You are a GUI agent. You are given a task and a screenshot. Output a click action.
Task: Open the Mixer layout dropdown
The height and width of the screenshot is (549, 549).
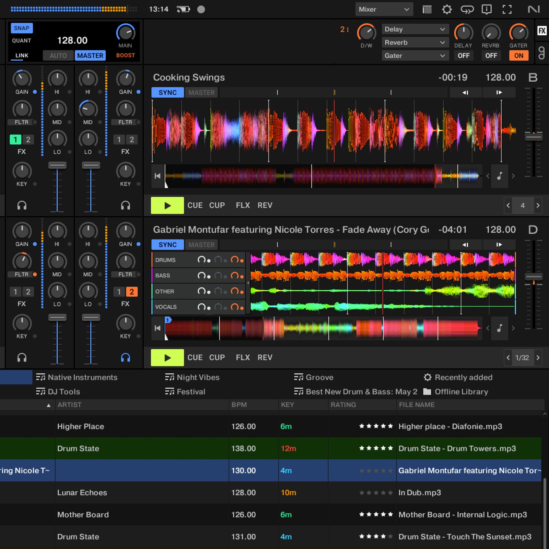[x=384, y=9]
